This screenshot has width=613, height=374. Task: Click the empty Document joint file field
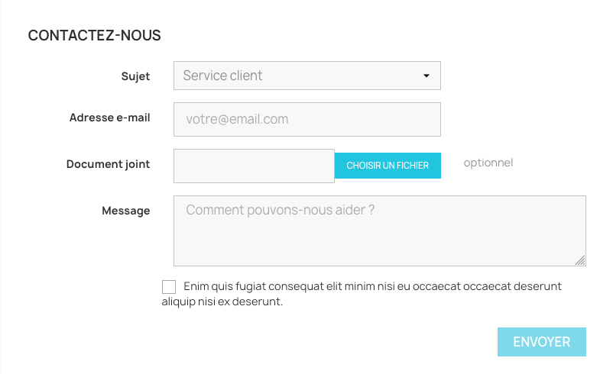(x=254, y=166)
